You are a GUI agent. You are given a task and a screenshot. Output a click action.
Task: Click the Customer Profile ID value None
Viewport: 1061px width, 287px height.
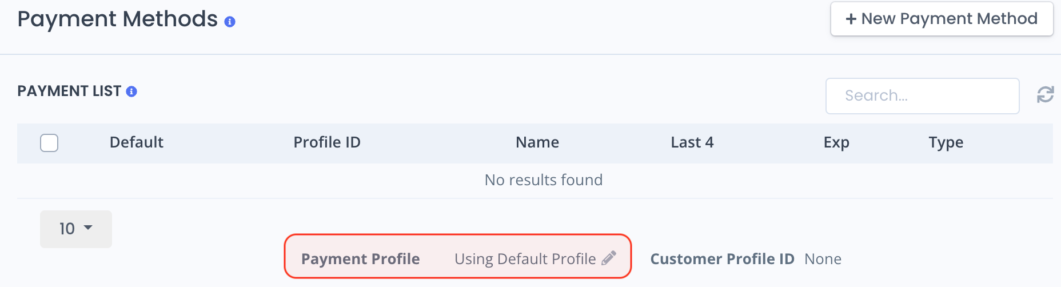[823, 259]
